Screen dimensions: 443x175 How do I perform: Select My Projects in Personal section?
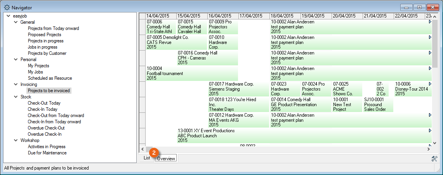coord(38,66)
